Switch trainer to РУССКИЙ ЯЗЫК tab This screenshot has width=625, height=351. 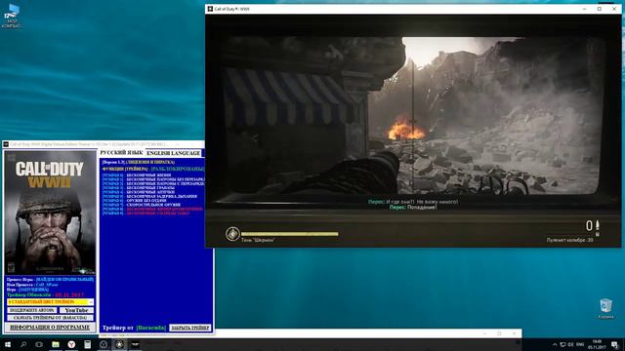(121, 153)
